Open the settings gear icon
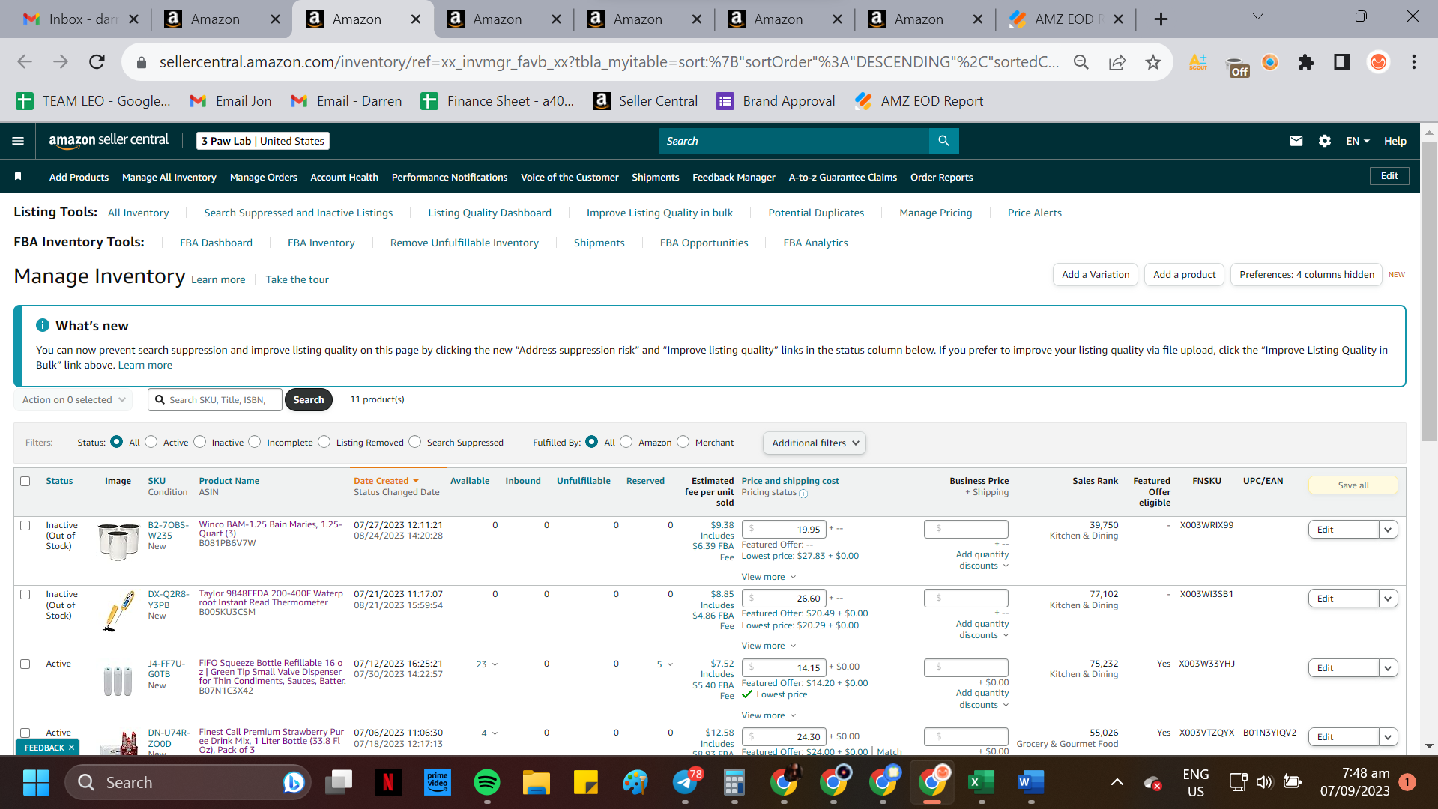The width and height of the screenshot is (1438, 809). [x=1325, y=141]
